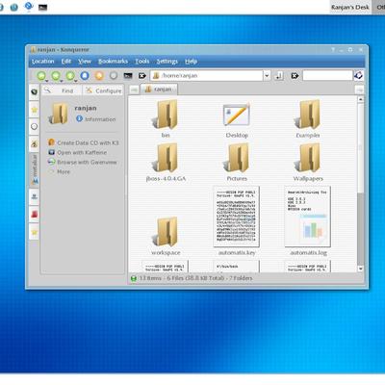
Task: Click the Konqueror gear logo at toolbar end
Action: pyautogui.click(x=358, y=76)
